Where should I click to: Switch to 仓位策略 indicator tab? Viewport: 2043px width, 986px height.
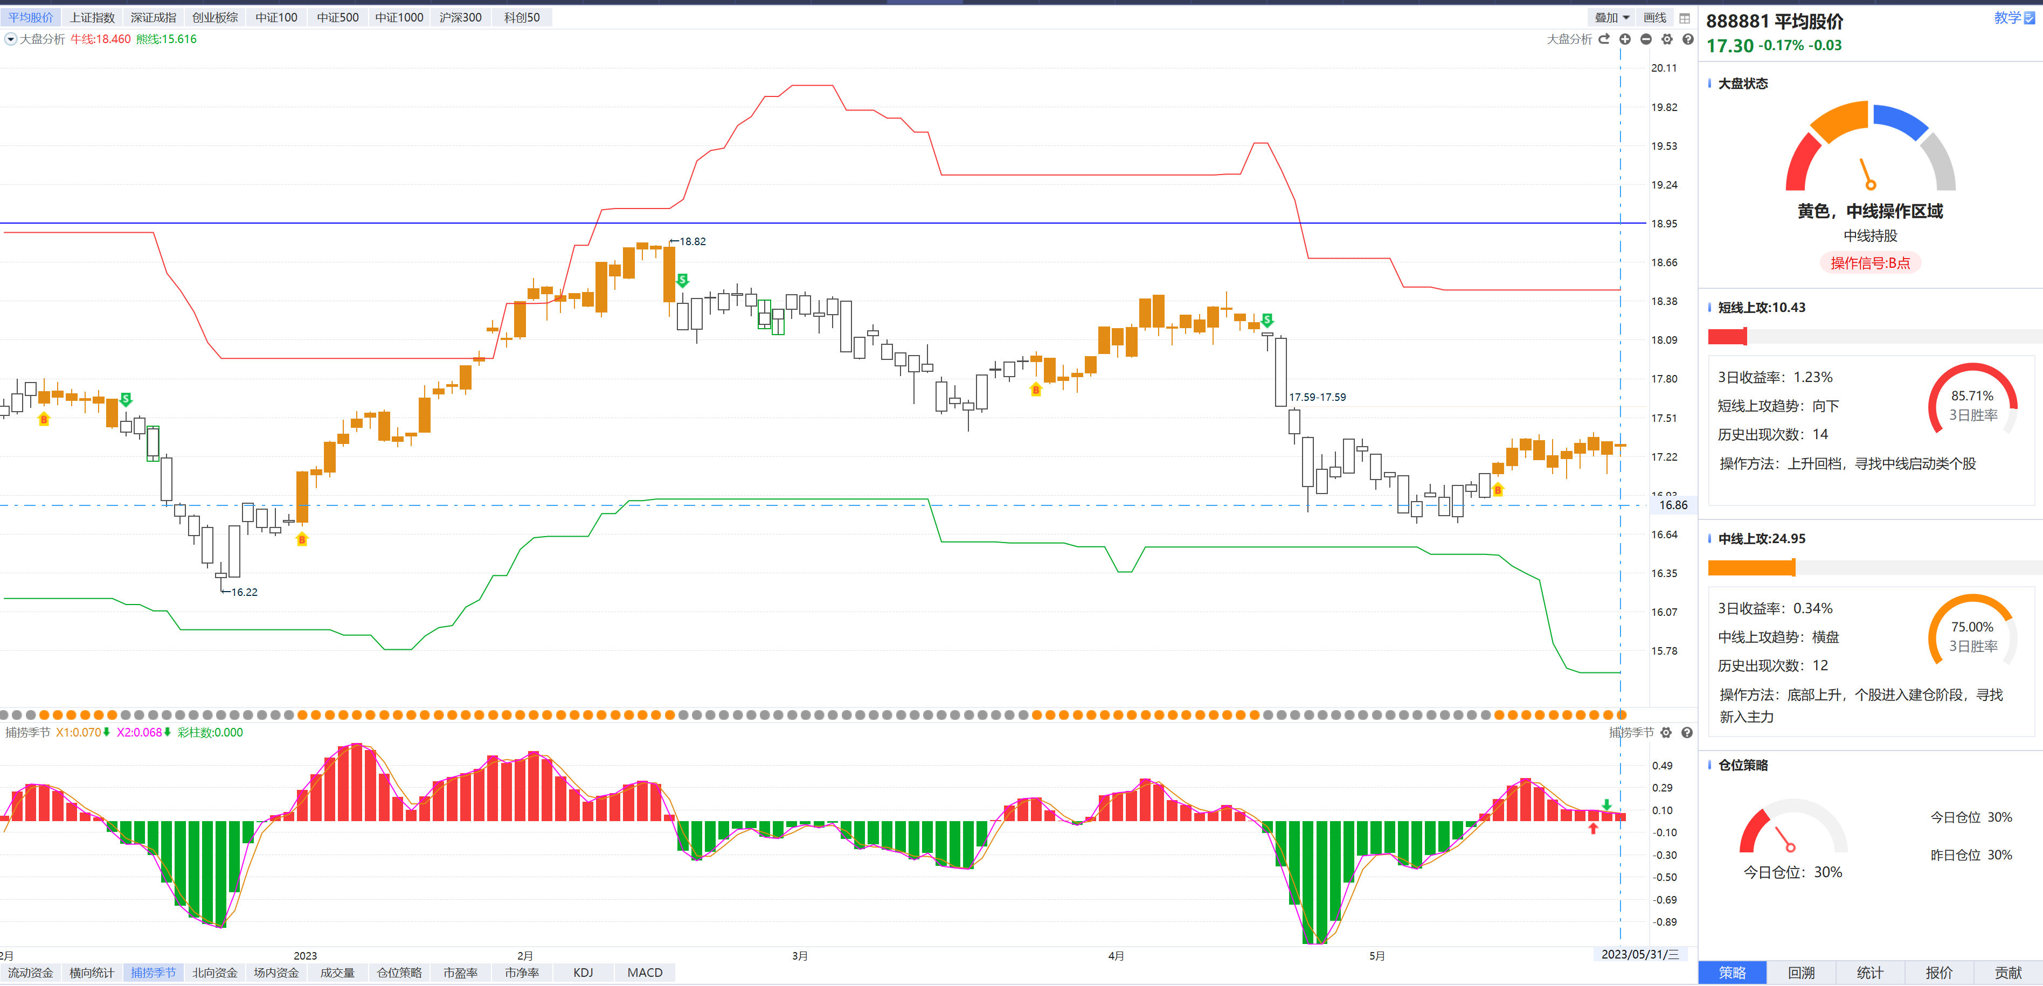(399, 973)
